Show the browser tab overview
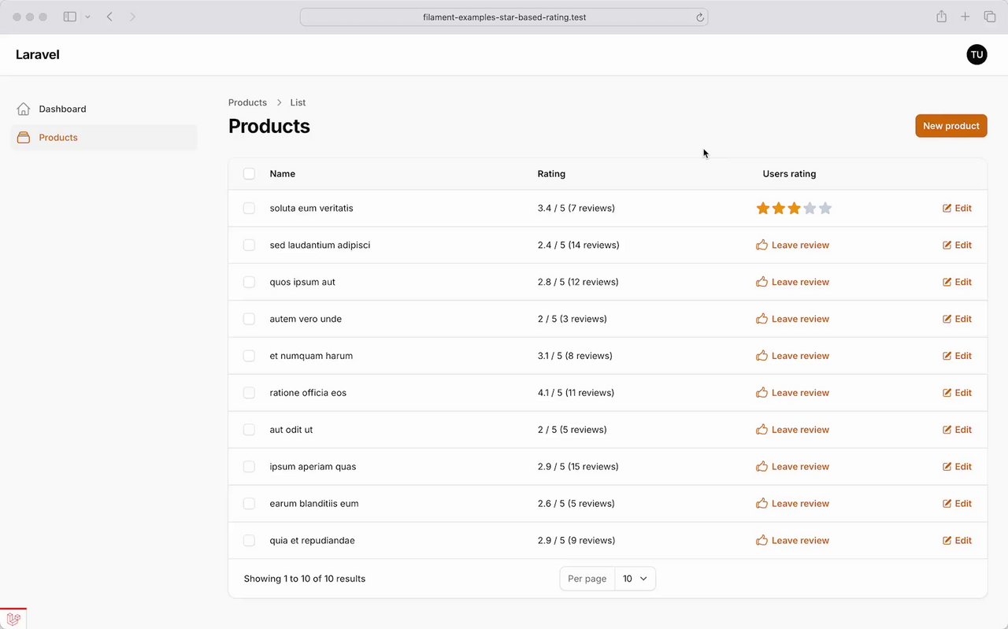This screenshot has width=1008, height=629. tap(989, 17)
